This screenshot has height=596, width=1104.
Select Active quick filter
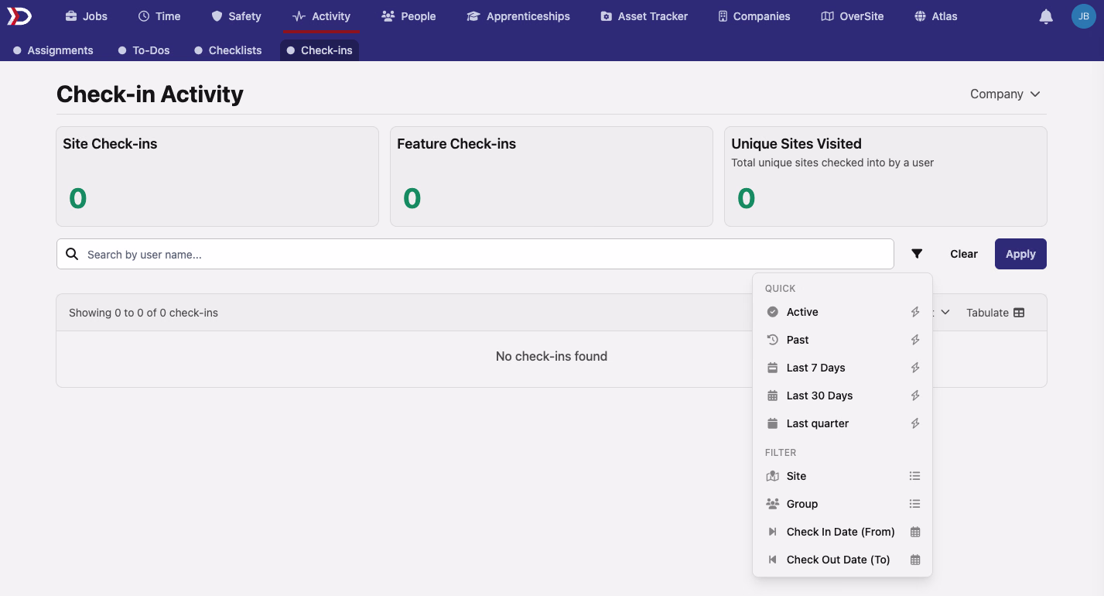tap(843, 312)
